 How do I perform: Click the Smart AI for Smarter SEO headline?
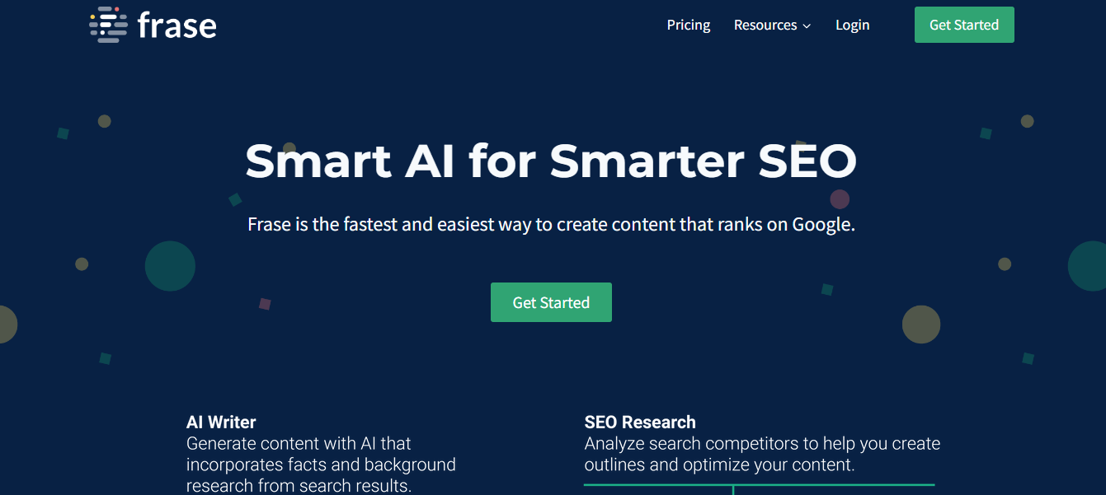[551, 161]
